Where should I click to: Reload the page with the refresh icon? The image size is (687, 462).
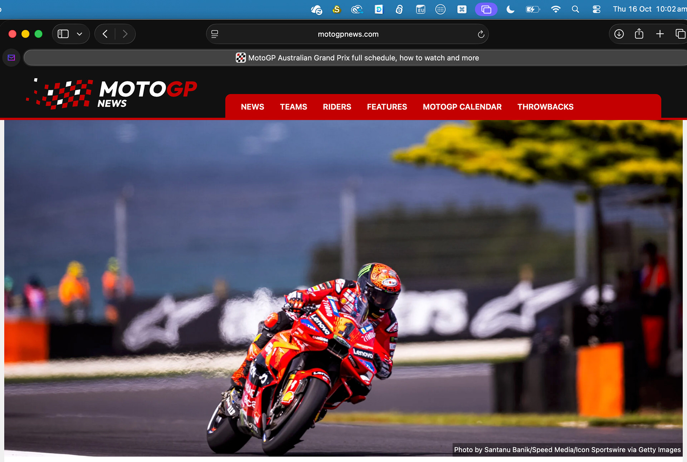tap(481, 34)
